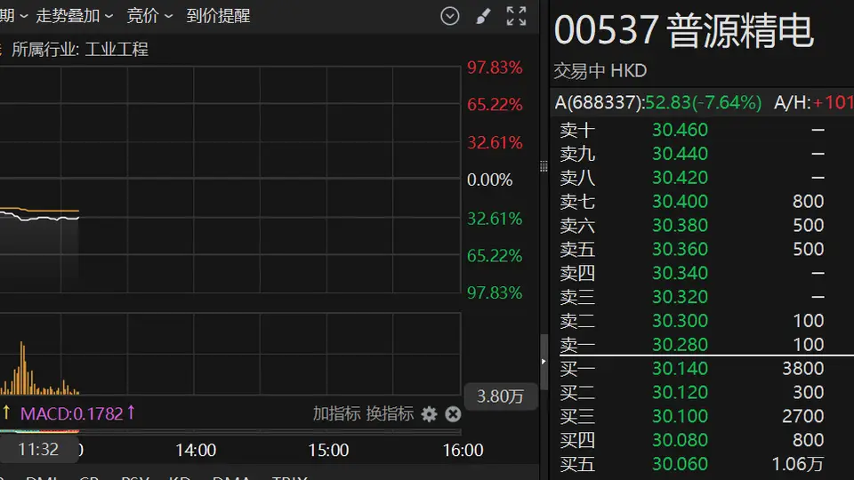Click the 3.80万 volume label
This screenshot has height=480, width=854.
click(500, 396)
